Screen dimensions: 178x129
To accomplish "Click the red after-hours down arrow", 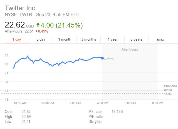I will tap(36, 31).
